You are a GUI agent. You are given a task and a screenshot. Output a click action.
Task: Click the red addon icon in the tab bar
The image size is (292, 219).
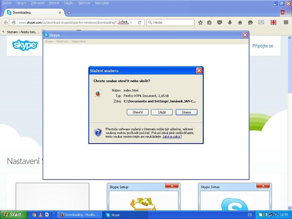(283, 12)
